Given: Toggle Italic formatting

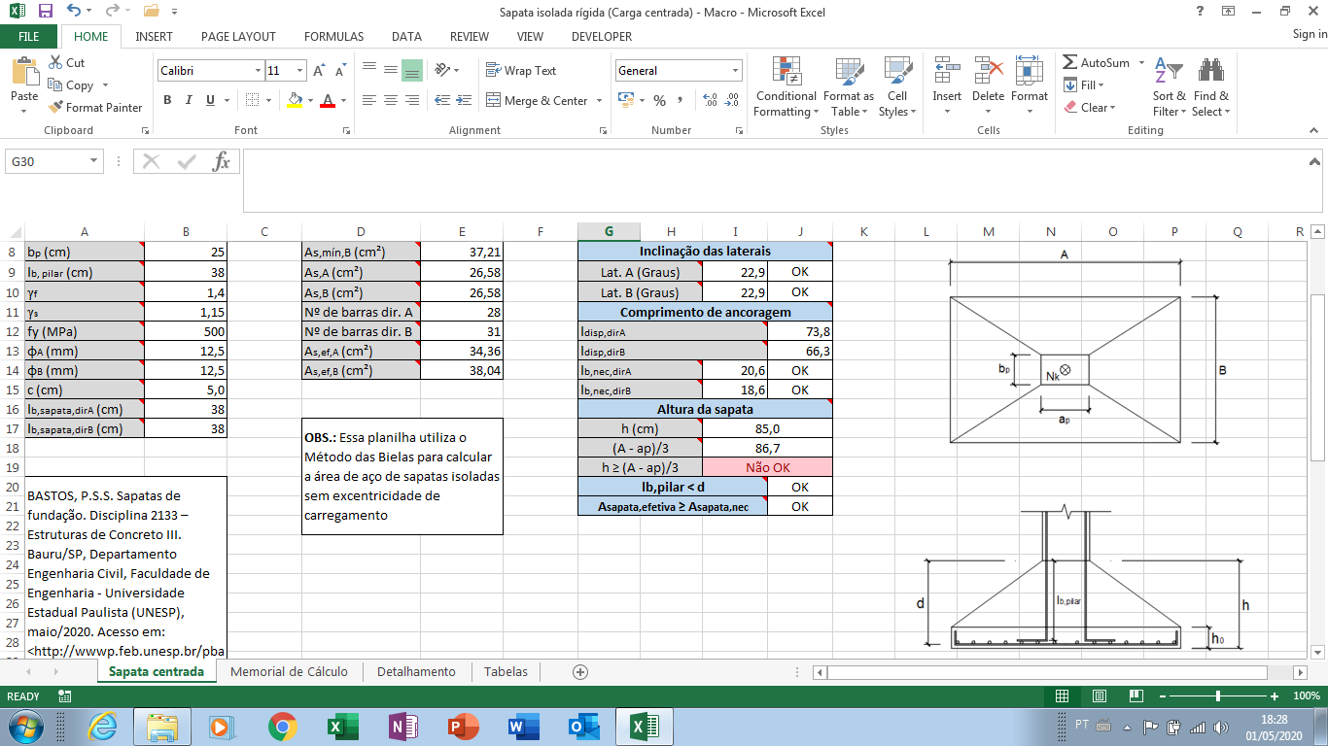Looking at the screenshot, I should click(189, 100).
